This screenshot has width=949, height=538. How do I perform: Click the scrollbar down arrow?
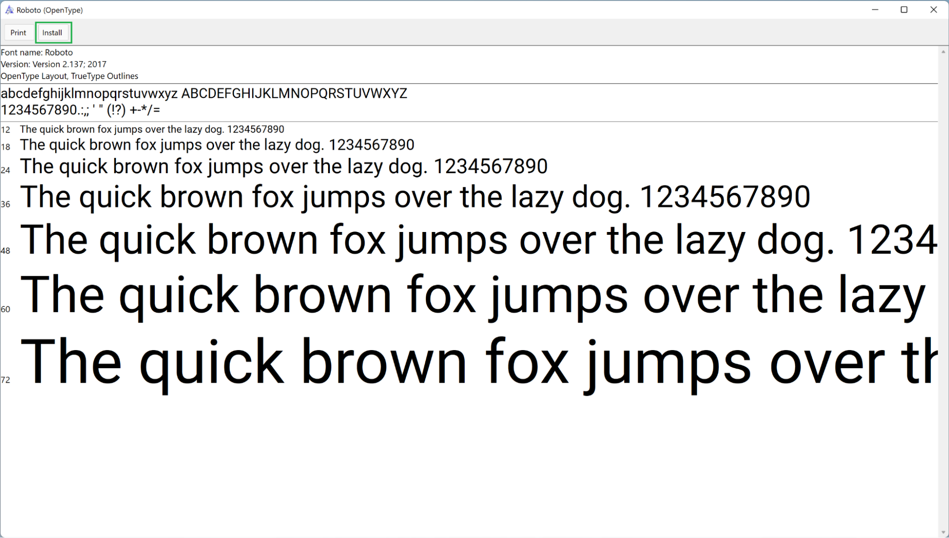pyautogui.click(x=943, y=532)
